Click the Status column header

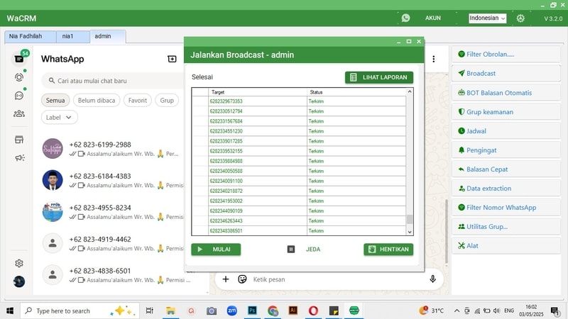(x=356, y=92)
